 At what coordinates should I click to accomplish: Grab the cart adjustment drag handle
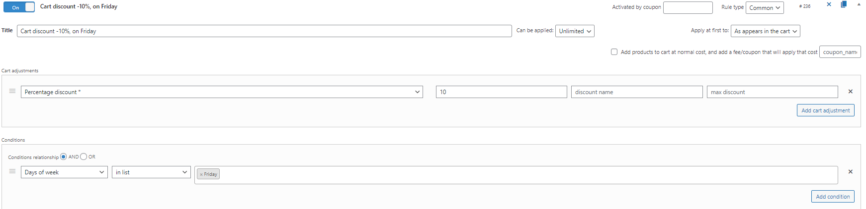tap(12, 91)
